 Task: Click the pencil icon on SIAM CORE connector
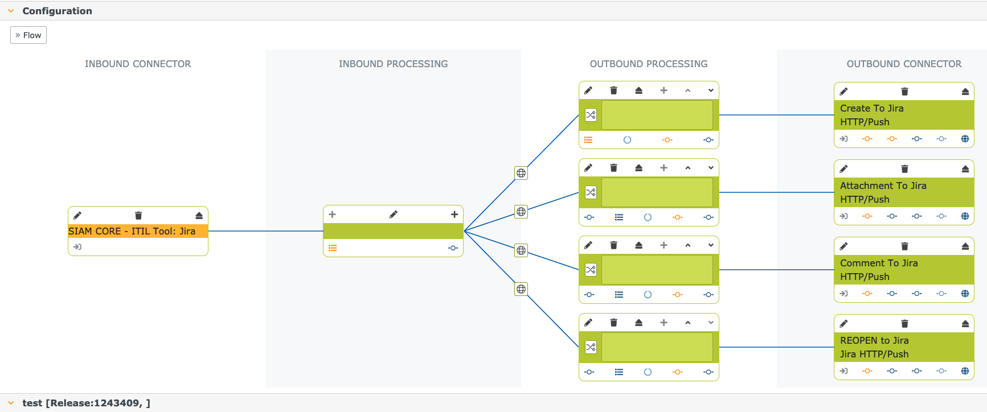coord(77,216)
